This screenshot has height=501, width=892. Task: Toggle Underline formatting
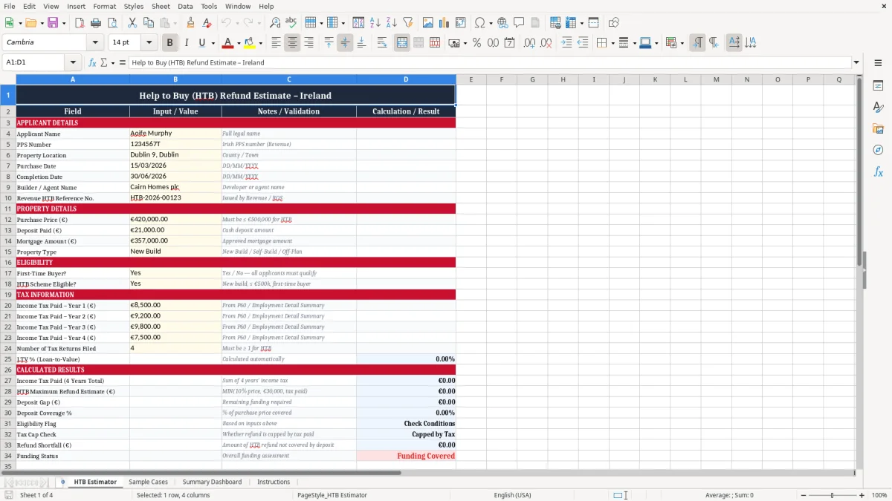pyautogui.click(x=202, y=43)
